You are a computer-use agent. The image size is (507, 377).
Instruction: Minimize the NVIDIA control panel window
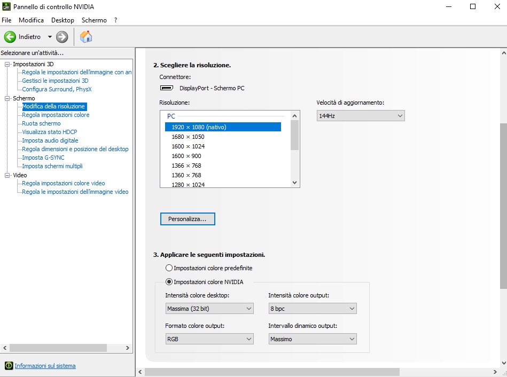(448, 6)
